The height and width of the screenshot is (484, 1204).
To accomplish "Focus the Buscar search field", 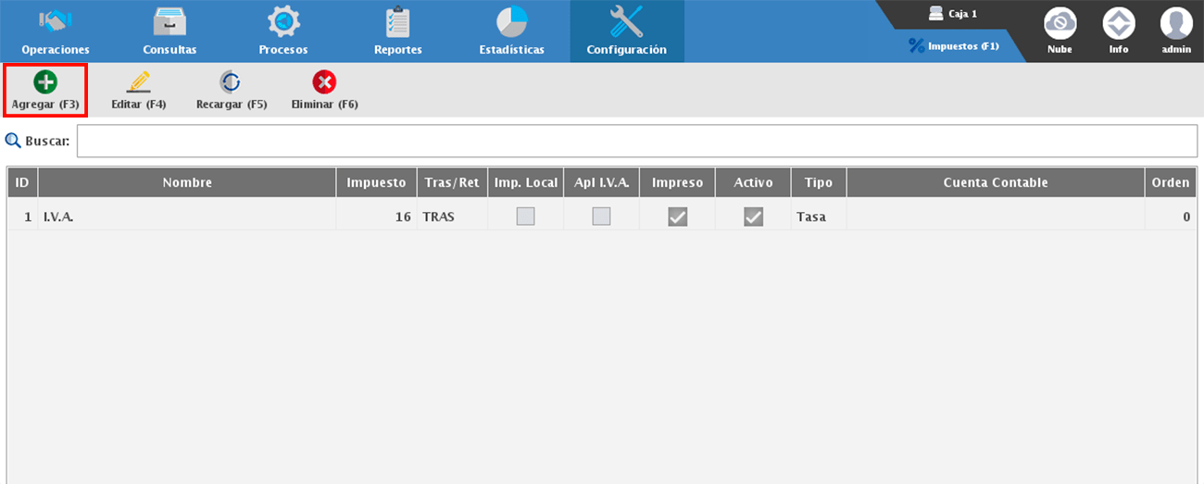I will (x=636, y=142).
